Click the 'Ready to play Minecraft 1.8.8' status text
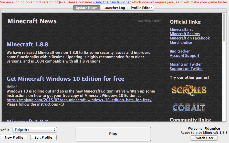 pyautogui.click(x=204, y=133)
